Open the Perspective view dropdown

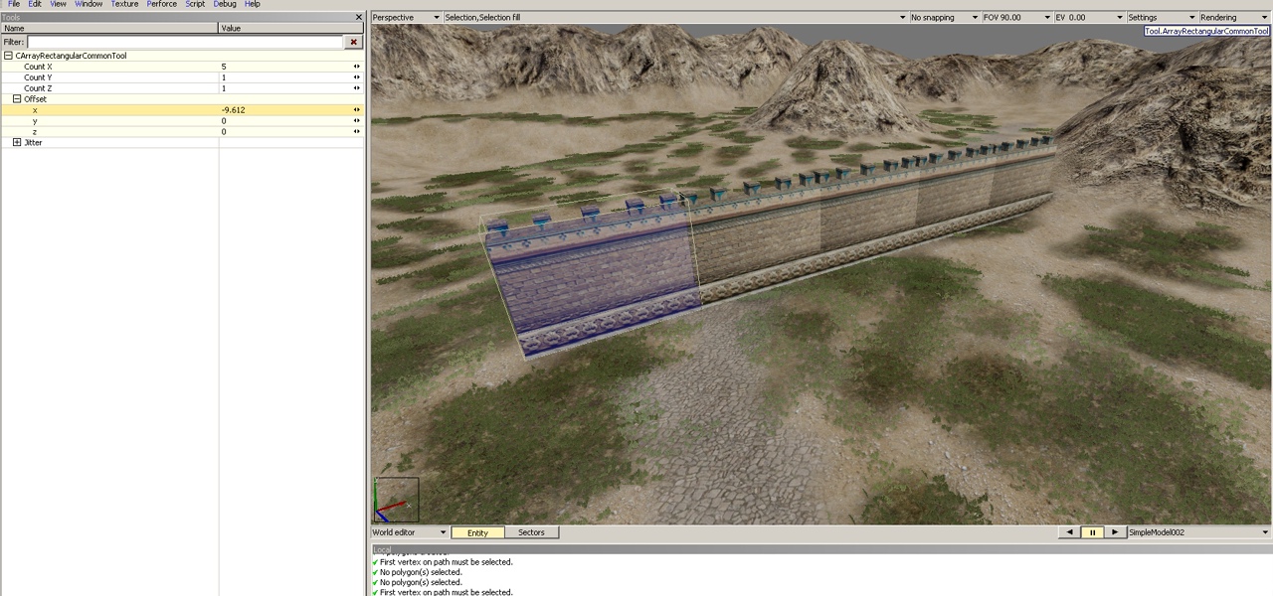(406, 17)
